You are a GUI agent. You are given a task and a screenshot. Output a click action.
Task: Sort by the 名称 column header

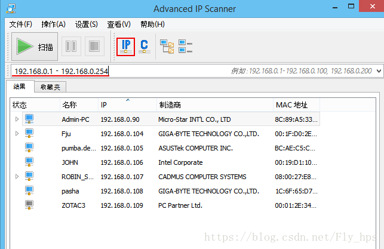79,105
